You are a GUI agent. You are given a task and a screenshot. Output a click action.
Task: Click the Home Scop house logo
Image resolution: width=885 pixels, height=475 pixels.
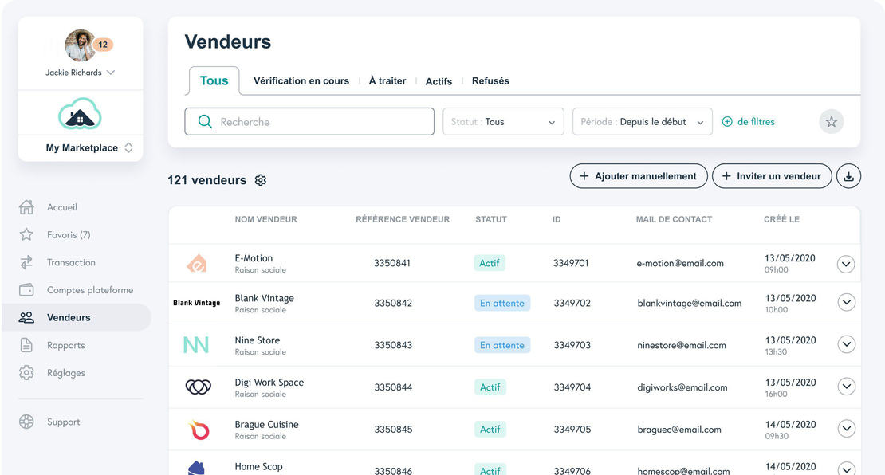(x=196, y=468)
